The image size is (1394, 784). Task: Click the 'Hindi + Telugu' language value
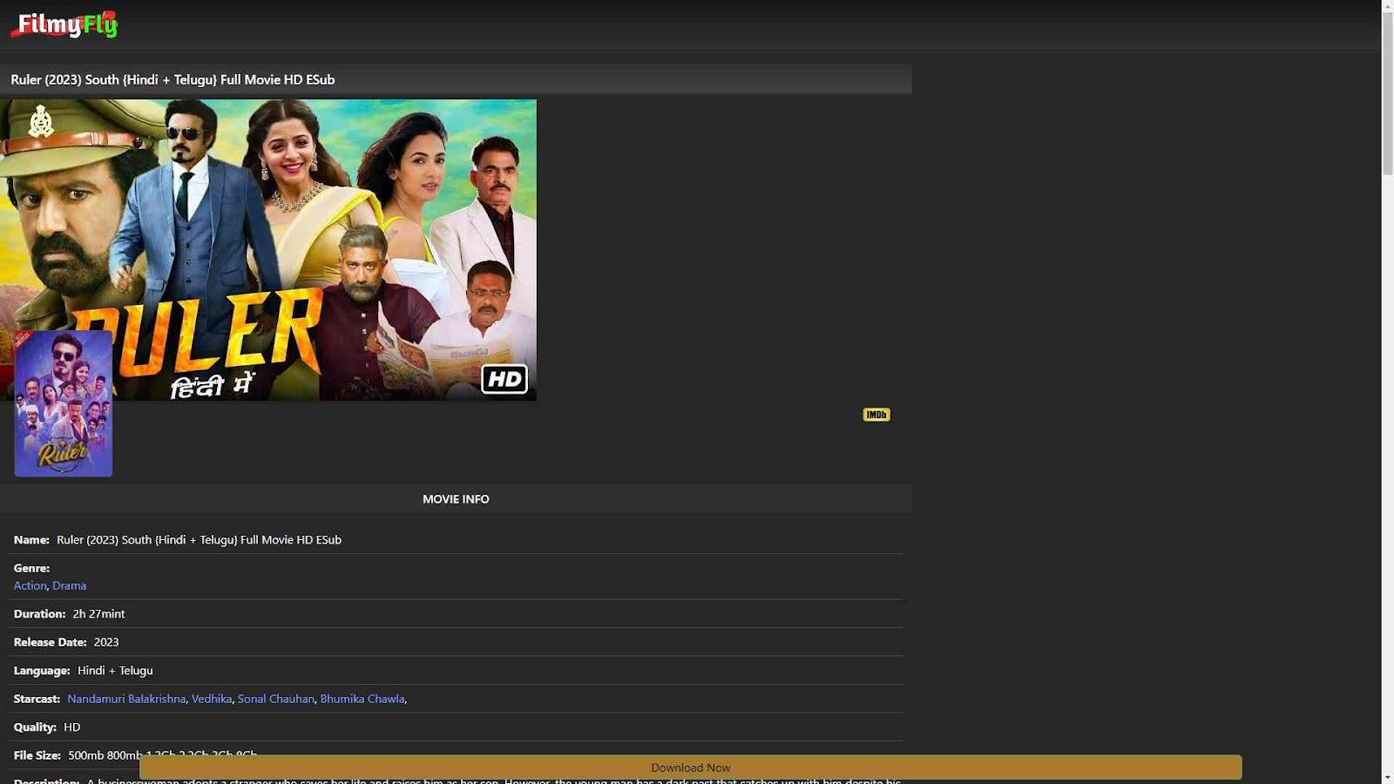[115, 671]
